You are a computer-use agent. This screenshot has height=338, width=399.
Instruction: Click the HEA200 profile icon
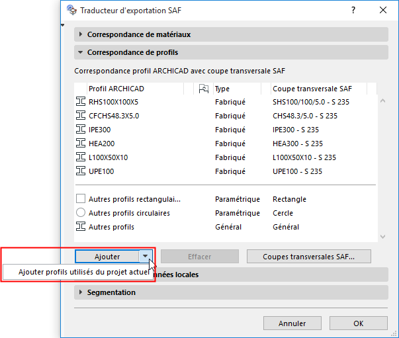tap(81, 144)
